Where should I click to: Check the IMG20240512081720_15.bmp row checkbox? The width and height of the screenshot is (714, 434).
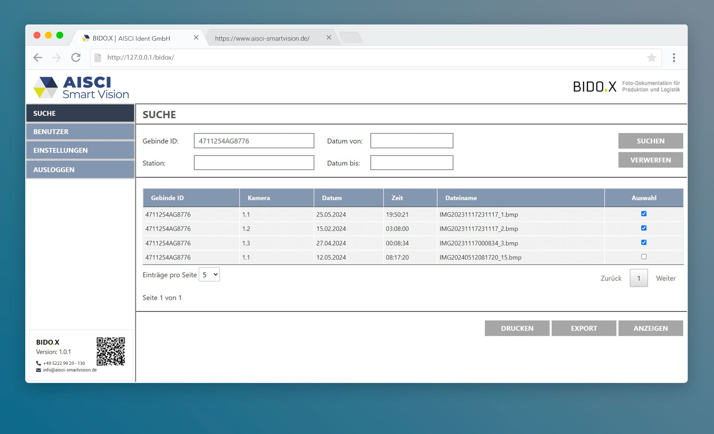tap(644, 257)
